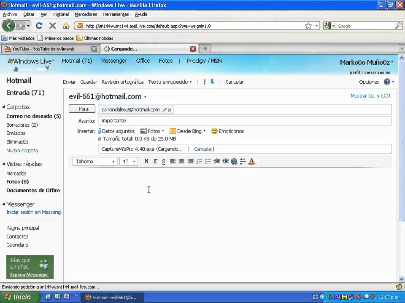Open Correo no deseado (5) folder
The width and height of the screenshot is (405, 303).
pos(34,116)
